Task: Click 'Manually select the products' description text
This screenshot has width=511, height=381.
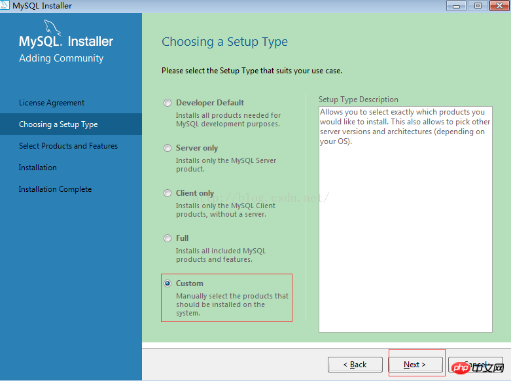Action: tap(232, 304)
